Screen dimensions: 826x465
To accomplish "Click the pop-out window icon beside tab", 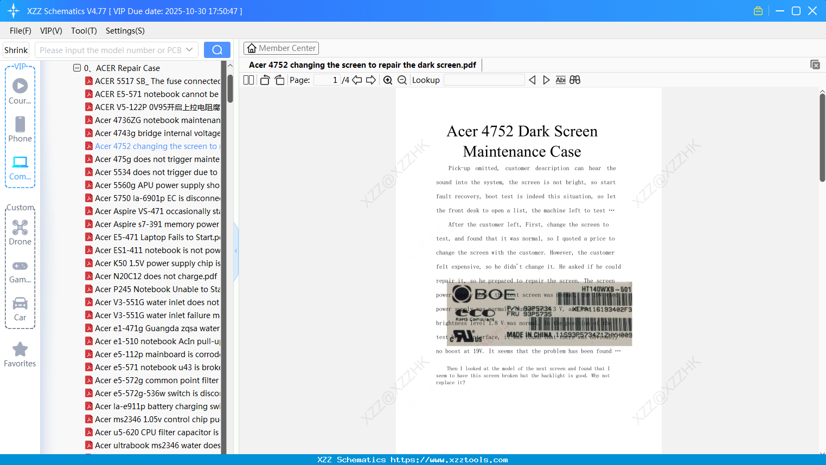I will point(815,64).
